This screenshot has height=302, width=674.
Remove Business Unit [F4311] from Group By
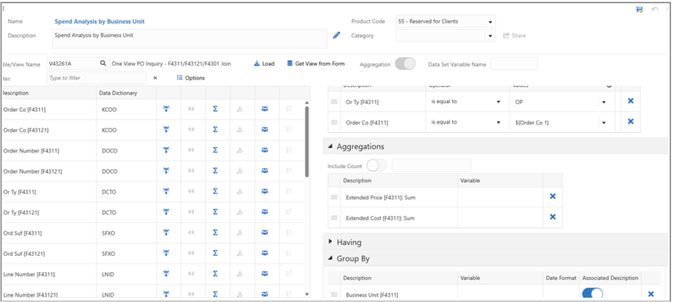(x=650, y=294)
